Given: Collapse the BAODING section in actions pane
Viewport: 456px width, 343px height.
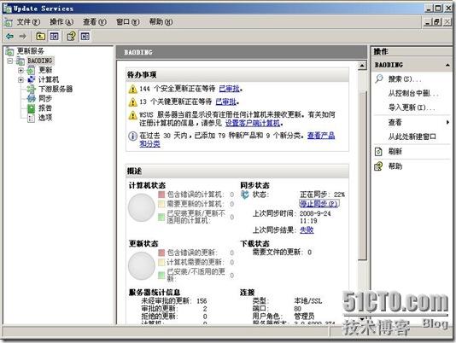Looking at the screenshot, I should tap(447, 65).
